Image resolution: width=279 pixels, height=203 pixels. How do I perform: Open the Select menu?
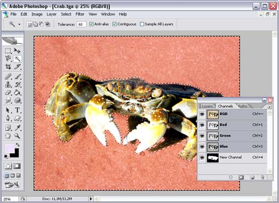coord(66,14)
